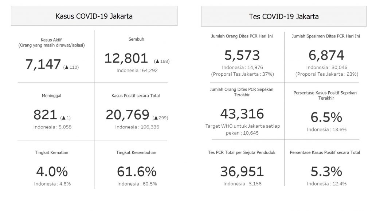The width and height of the screenshot is (372, 211).
Task: Click the Tes COVID-19 Jakarta header
Action: point(283,17)
